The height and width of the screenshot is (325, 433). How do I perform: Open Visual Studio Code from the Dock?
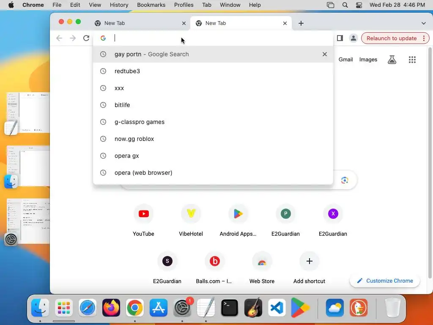click(277, 308)
